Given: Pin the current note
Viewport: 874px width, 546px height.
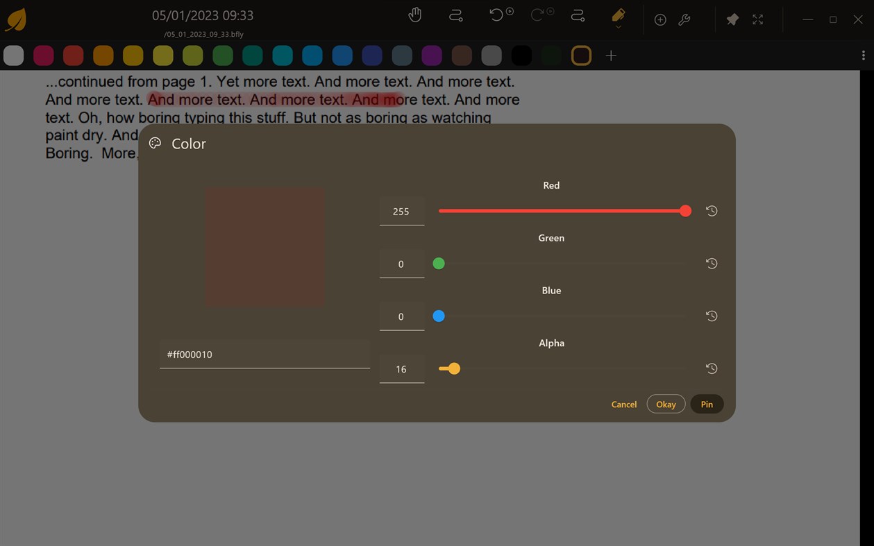Looking at the screenshot, I should coord(732,19).
